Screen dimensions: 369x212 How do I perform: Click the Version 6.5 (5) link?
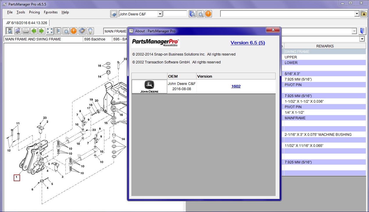pos(248,42)
